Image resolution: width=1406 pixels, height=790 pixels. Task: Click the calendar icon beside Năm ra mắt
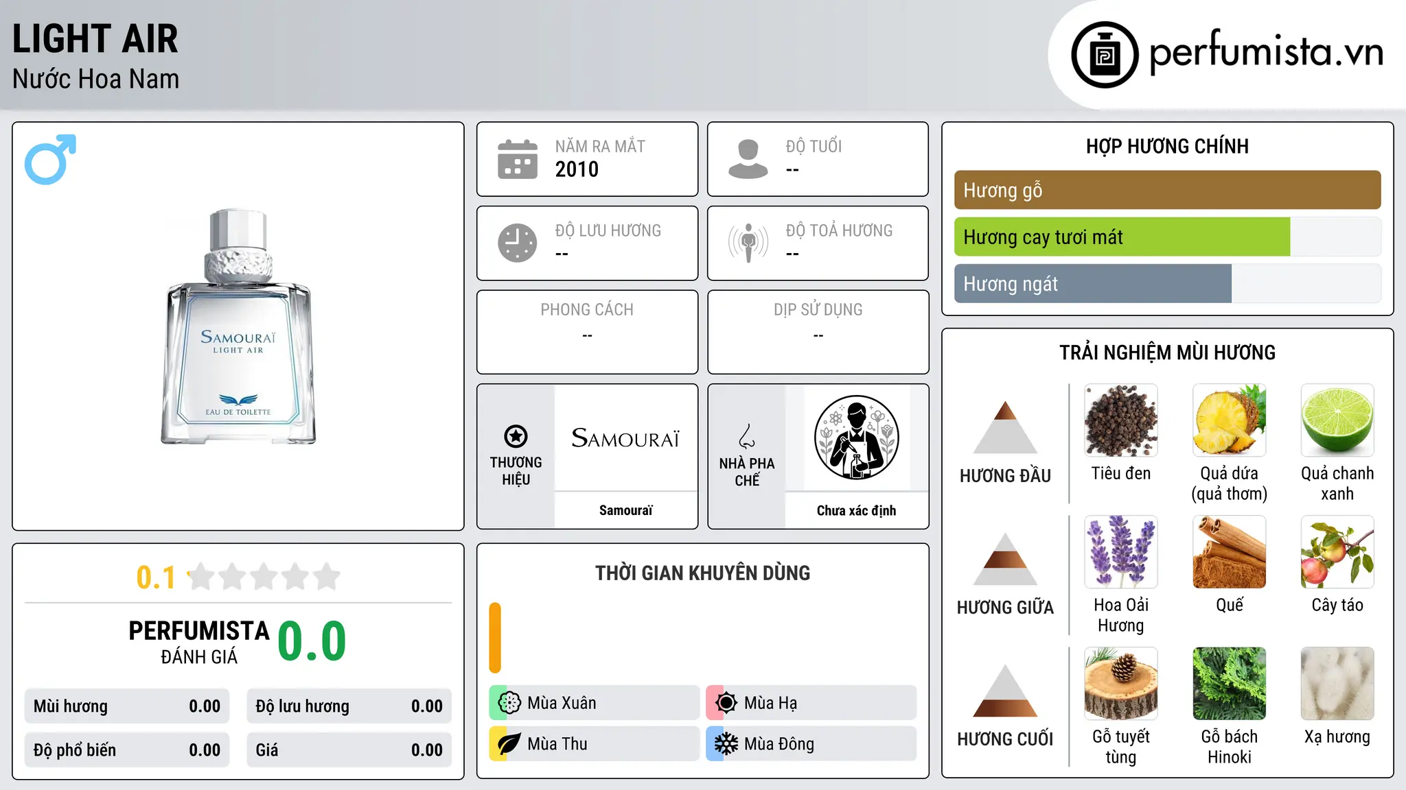click(518, 159)
